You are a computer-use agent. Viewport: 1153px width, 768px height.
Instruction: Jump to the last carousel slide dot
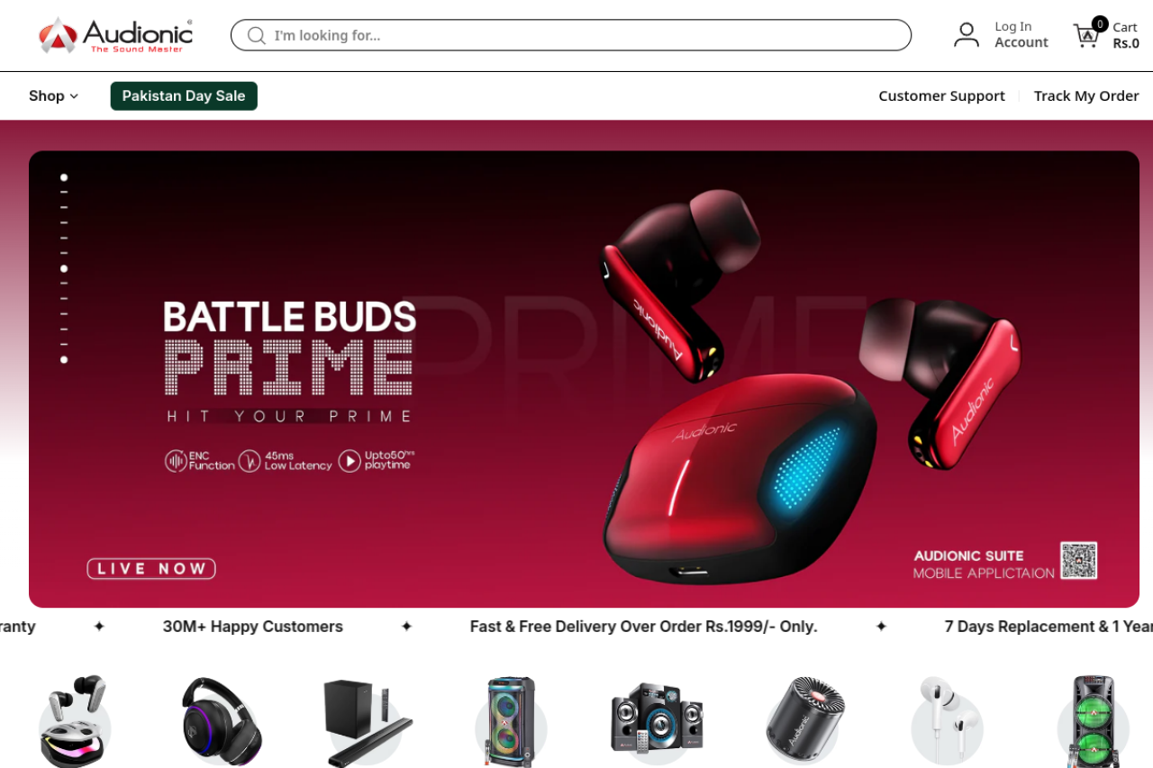coord(64,359)
